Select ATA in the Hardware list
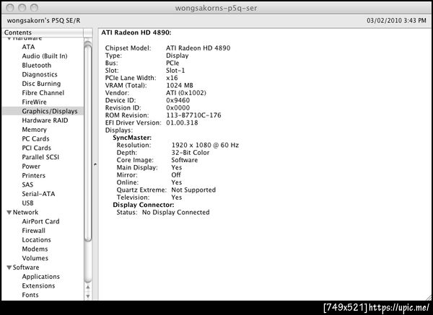This screenshot has height=315, width=433. click(28, 47)
